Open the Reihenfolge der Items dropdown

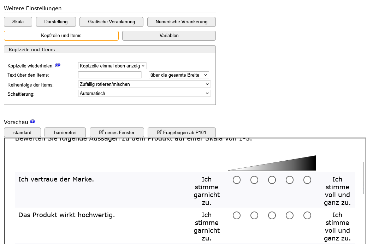click(x=144, y=84)
